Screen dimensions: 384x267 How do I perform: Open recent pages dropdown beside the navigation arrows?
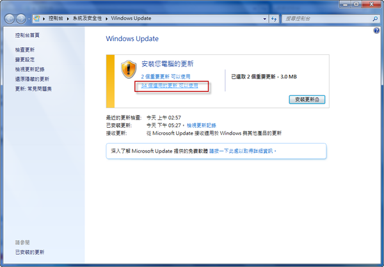click(29, 19)
